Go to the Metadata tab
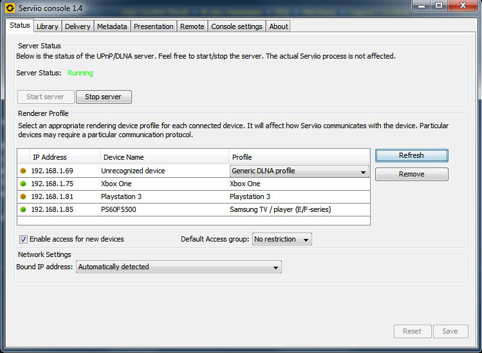This screenshot has height=353, width=482. pyautogui.click(x=112, y=26)
